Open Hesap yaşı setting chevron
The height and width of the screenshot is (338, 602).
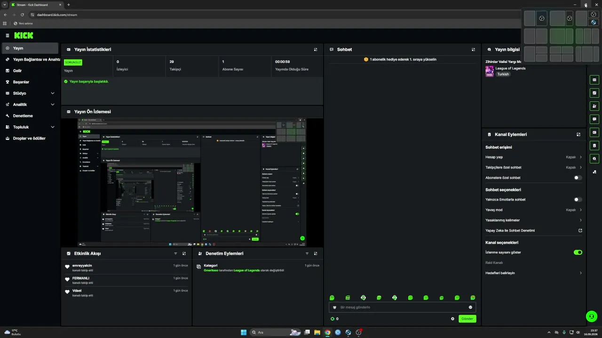tap(581, 157)
